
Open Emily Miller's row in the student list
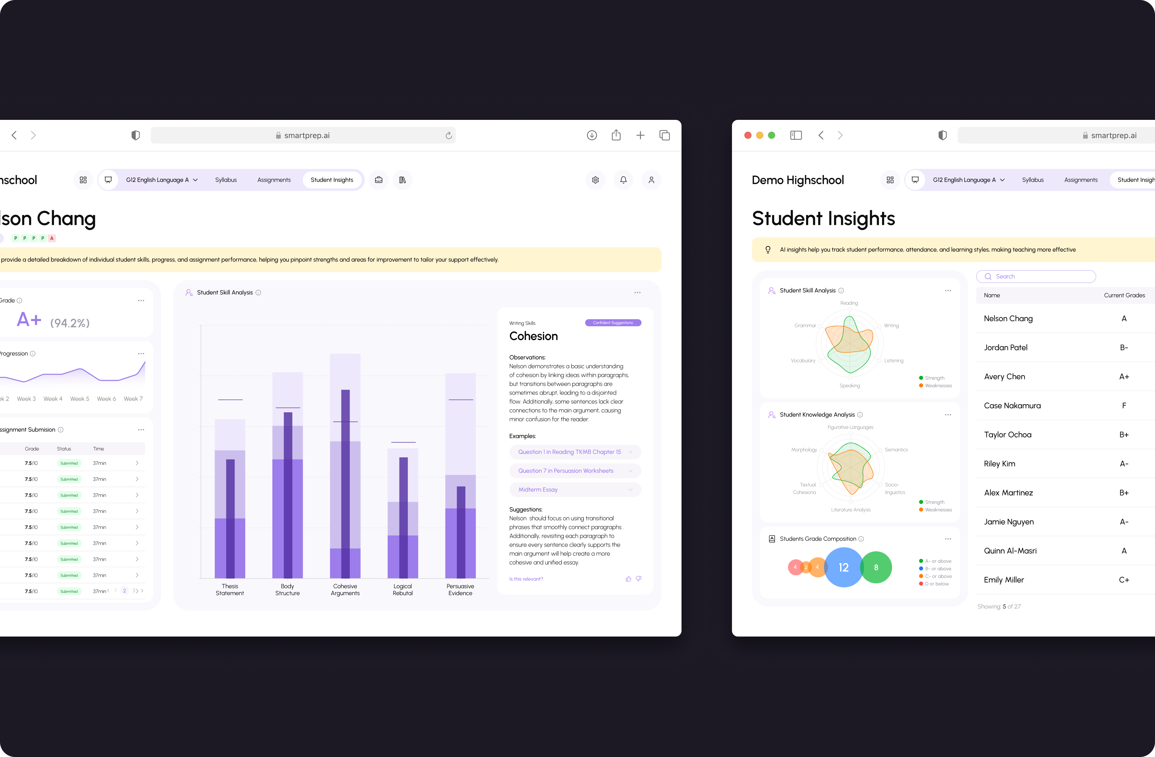1065,580
